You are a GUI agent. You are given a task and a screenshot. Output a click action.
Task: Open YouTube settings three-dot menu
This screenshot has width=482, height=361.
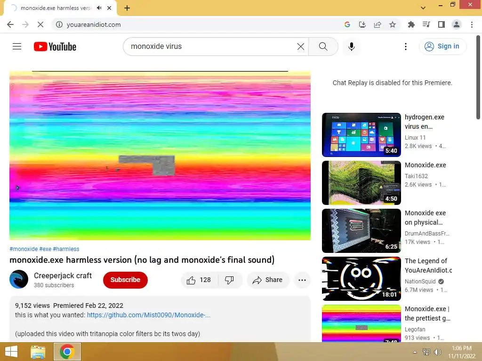pyautogui.click(x=405, y=47)
